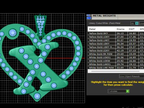Select the Yellow Gold:18KY R... row
Screen dimensions: 144x108
click(x=116, y=47)
